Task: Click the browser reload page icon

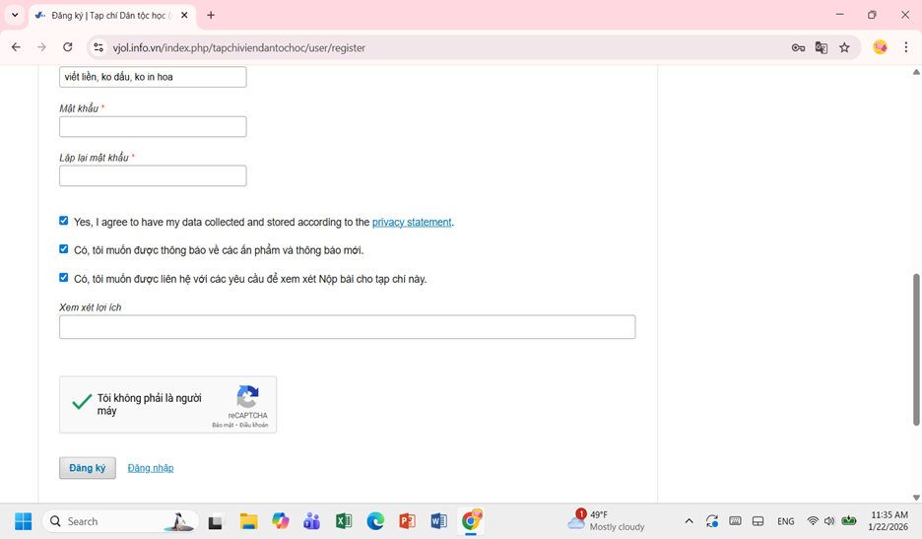Action: pyautogui.click(x=67, y=47)
